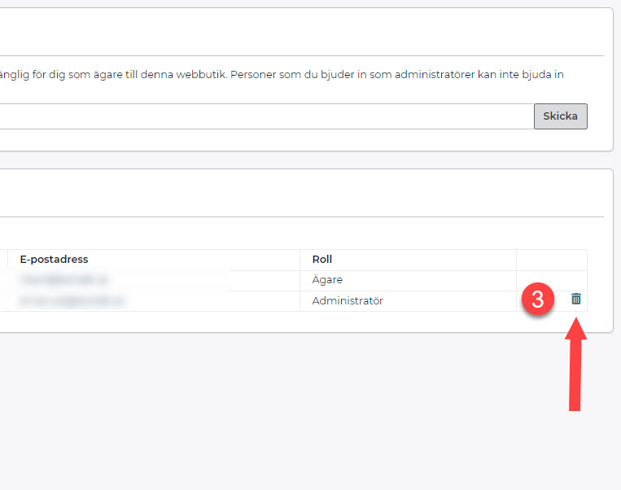Click blank heading area of the invitation panel
The height and width of the screenshot is (490, 621).
tap(301, 33)
